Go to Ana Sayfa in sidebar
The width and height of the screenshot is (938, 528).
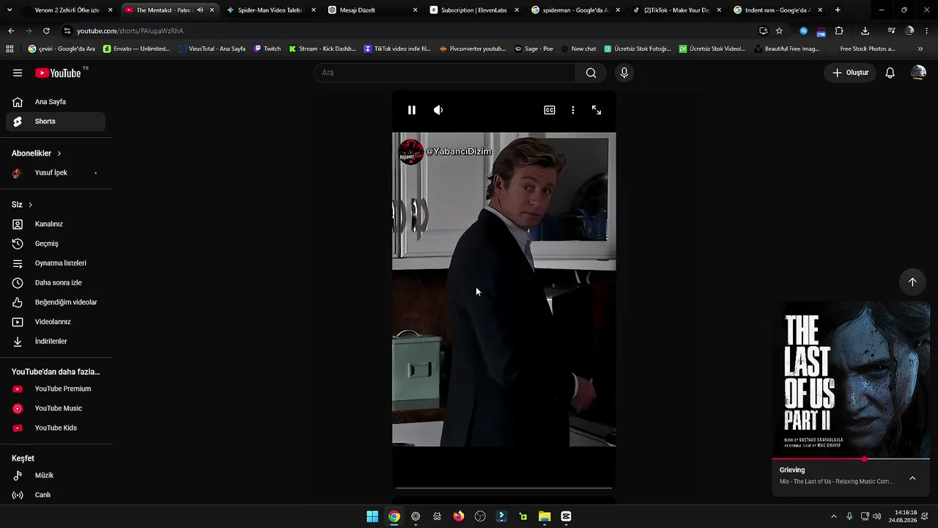click(x=56, y=102)
